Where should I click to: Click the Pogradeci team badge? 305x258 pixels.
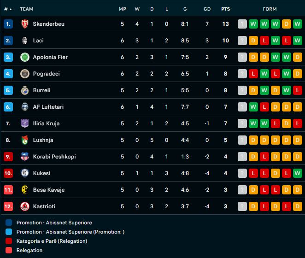point(25,74)
